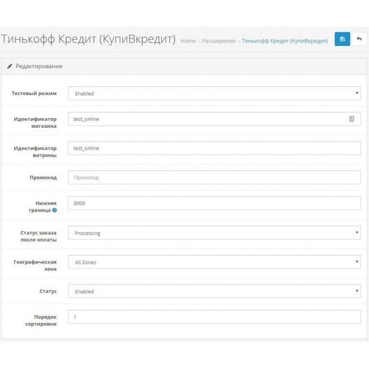Click the Тинькофф Кредит (КупиВкредит) breadcrumb link
This screenshot has height=369, width=369.
pos(284,41)
